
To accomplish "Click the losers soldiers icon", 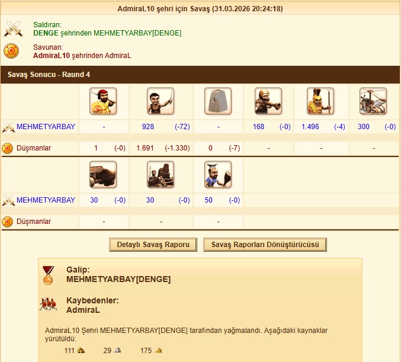I will pyautogui.click(x=48, y=304).
